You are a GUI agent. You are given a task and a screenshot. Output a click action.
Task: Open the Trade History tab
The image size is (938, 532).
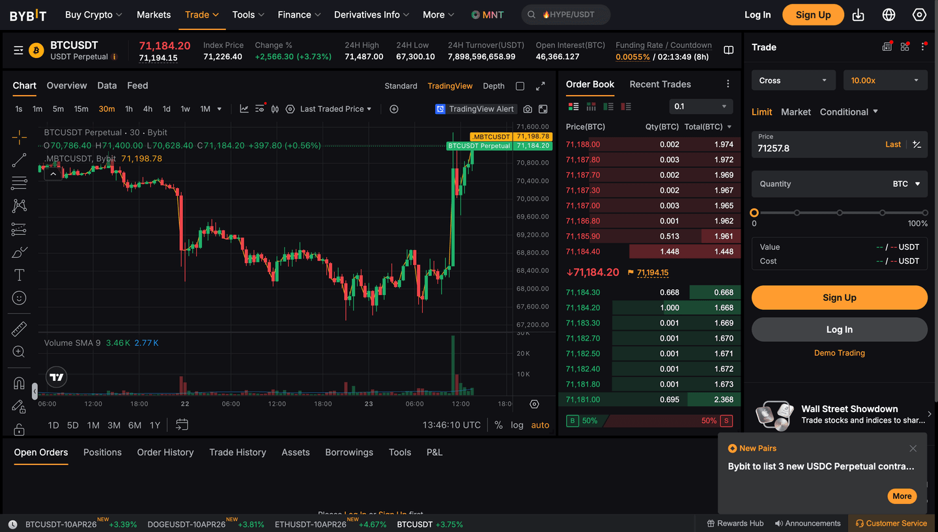[x=237, y=453]
